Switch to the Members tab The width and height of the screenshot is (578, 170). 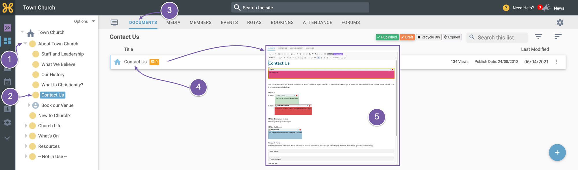click(201, 23)
